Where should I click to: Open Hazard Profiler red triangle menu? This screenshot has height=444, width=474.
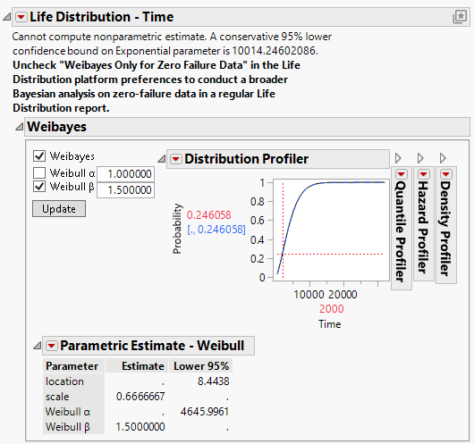(x=424, y=174)
